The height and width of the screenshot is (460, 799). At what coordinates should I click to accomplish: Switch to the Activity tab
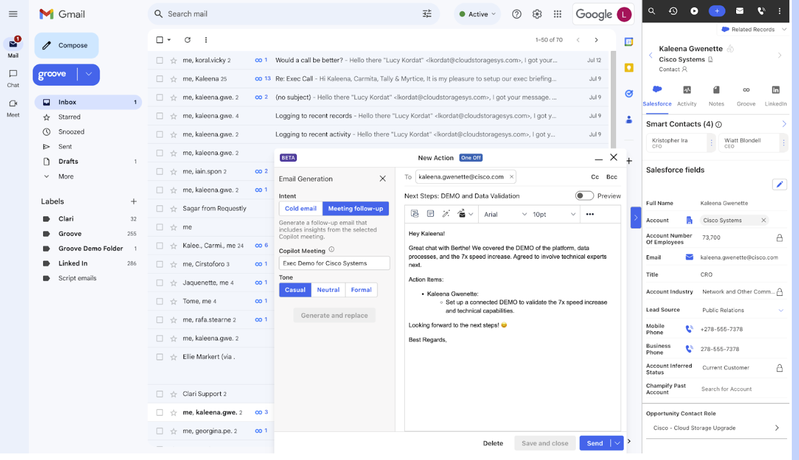point(687,95)
